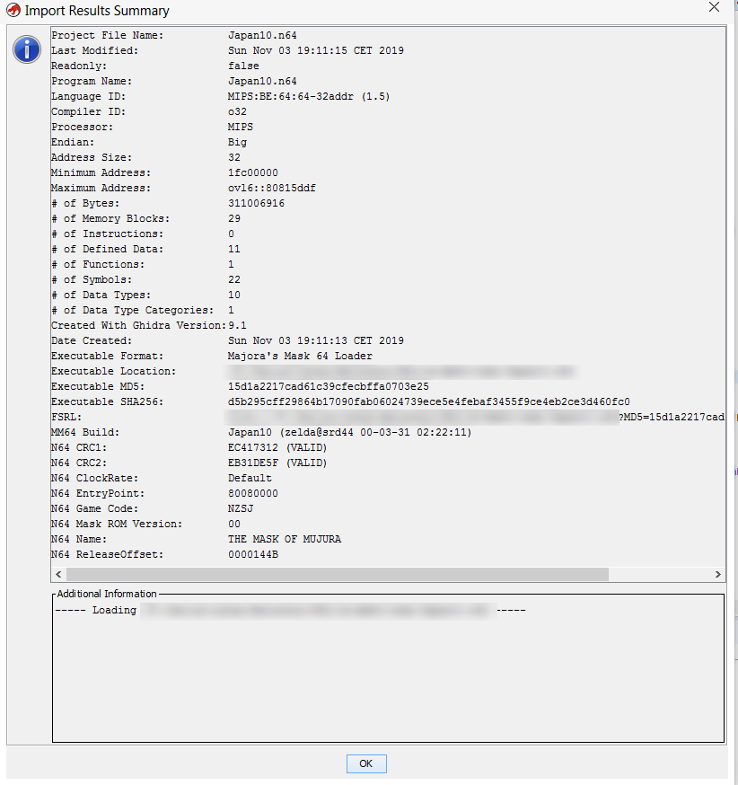This screenshot has width=738, height=785.
Task: Click the Language ID value 'MIPS:BE:64:64-32addr (1.5)'
Action: (309, 97)
